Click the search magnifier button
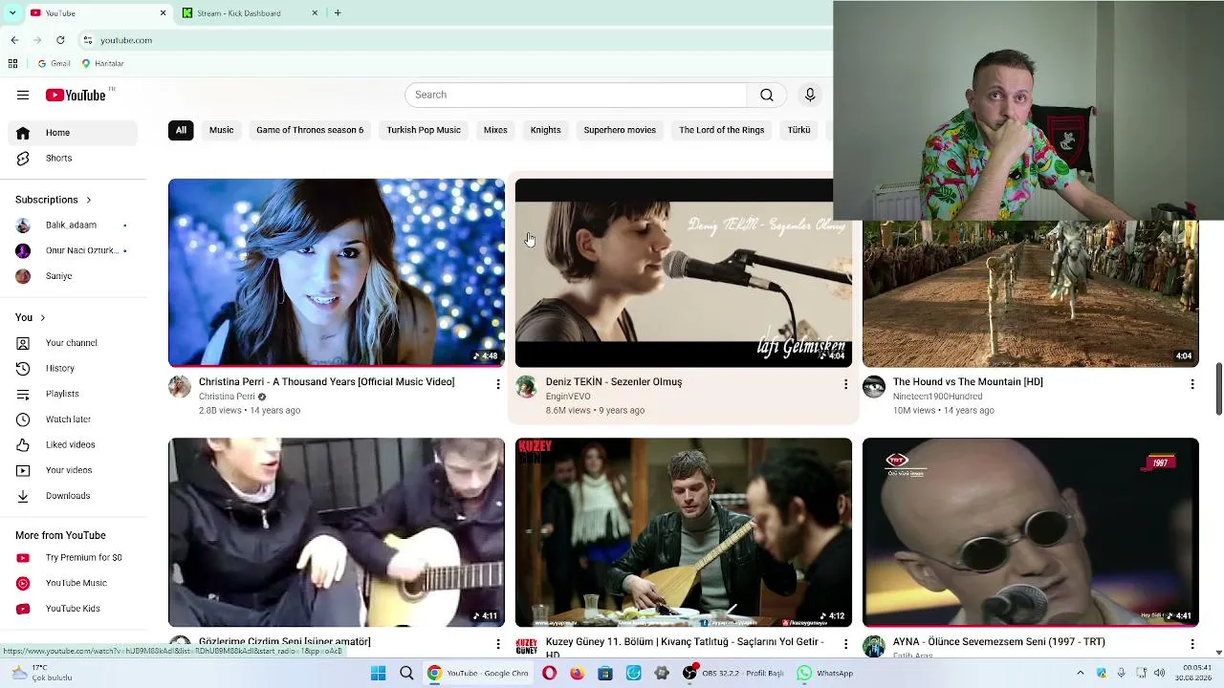This screenshot has width=1224, height=688. [767, 95]
